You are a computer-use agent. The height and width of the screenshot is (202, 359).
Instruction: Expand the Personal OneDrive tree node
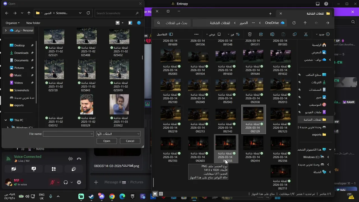[x=6, y=30]
